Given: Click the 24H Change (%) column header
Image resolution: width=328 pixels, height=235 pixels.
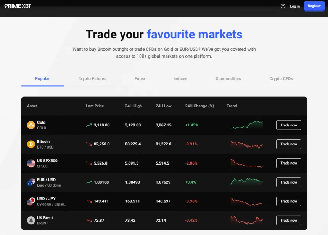Looking at the screenshot, I should point(199,106).
